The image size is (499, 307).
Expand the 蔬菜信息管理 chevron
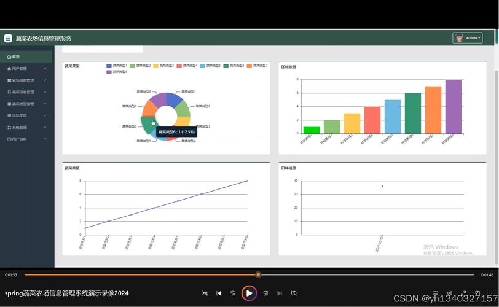coord(45,92)
